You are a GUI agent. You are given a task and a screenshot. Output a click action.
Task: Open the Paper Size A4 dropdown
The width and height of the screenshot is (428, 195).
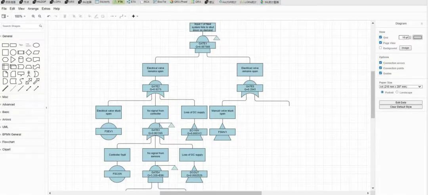tap(400, 86)
